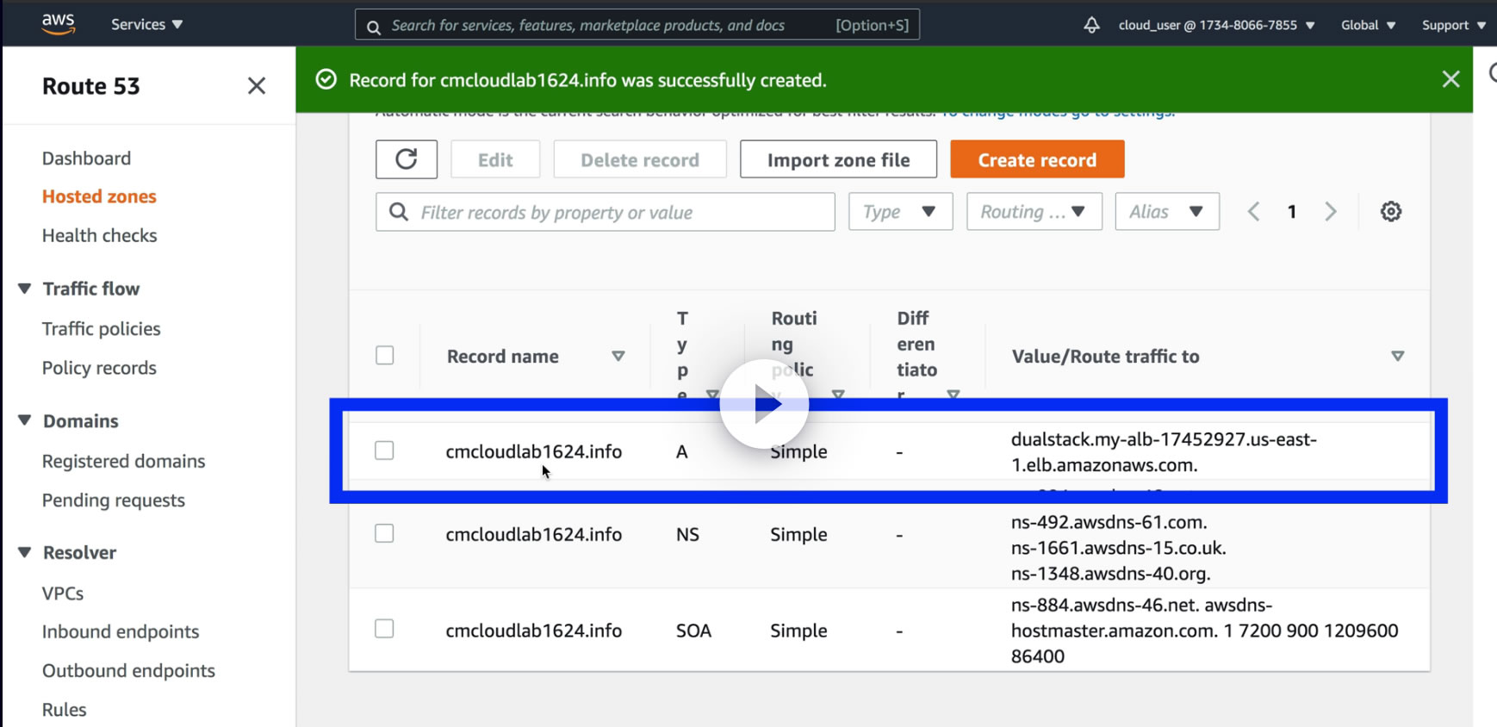The width and height of the screenshot is (1497, 727).
Task: Check the A record row checkbox
Action: pos(384,450)
